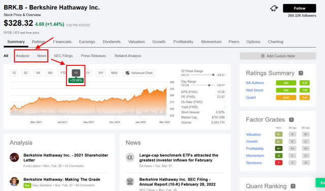Select the Momentum tab
This screenshot has width=325, height=191.
pyautogui.click(x=211, y=42)
